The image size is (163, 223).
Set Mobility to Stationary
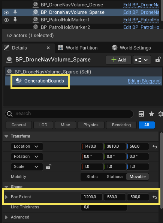(x=115, y=177)
